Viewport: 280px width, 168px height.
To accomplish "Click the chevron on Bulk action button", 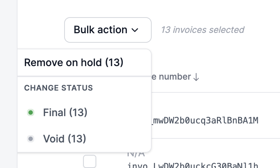I will tap(135, 30).
